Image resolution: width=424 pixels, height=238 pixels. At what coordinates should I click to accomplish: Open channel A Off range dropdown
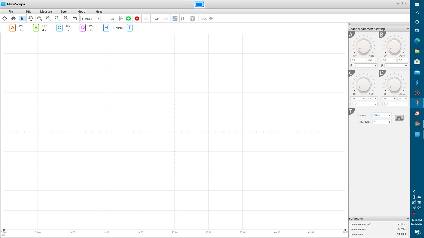click(x=358, y=60)
